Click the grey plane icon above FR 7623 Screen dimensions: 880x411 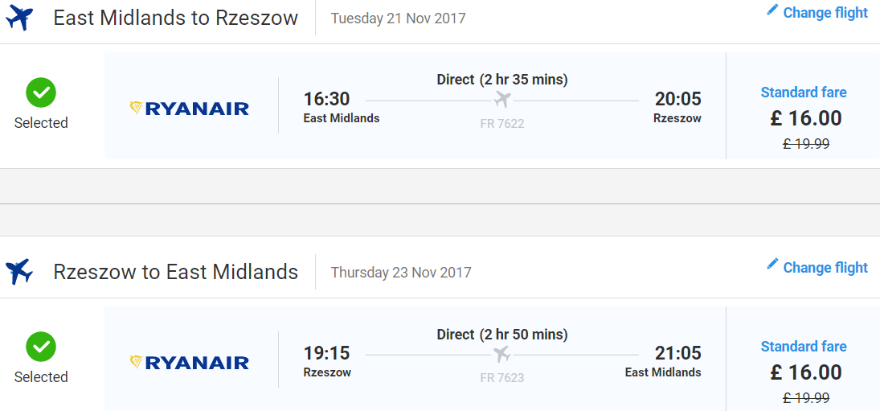(x=502, y=354)
